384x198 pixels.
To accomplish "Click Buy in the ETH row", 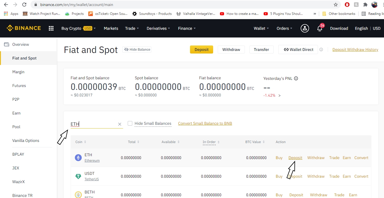I will [x=279, y=158].
